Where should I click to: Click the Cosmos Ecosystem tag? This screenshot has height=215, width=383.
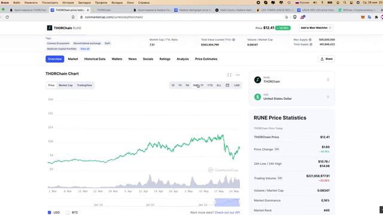(58, 44)
